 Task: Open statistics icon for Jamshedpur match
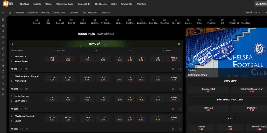[173, 69]
